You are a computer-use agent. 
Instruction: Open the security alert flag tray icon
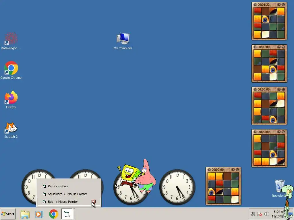(260, 214)
